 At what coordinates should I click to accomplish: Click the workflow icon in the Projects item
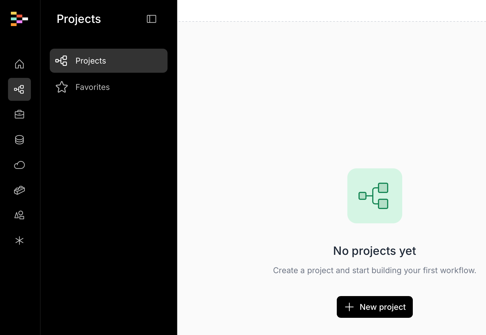[x=61, y=61]
